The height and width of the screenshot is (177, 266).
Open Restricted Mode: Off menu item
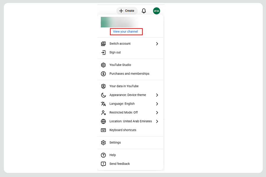pos(124,112)
